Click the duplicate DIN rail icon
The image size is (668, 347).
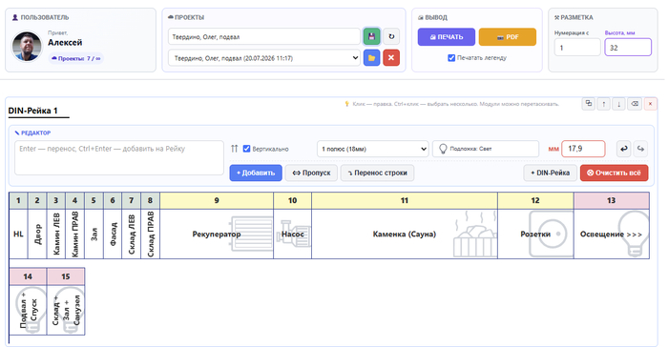pos(589,104)
